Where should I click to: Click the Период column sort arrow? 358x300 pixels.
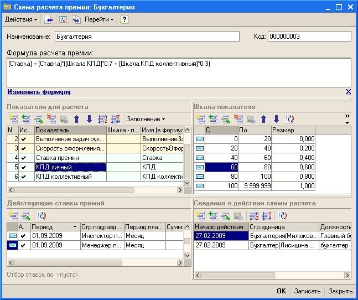(75, 227)
